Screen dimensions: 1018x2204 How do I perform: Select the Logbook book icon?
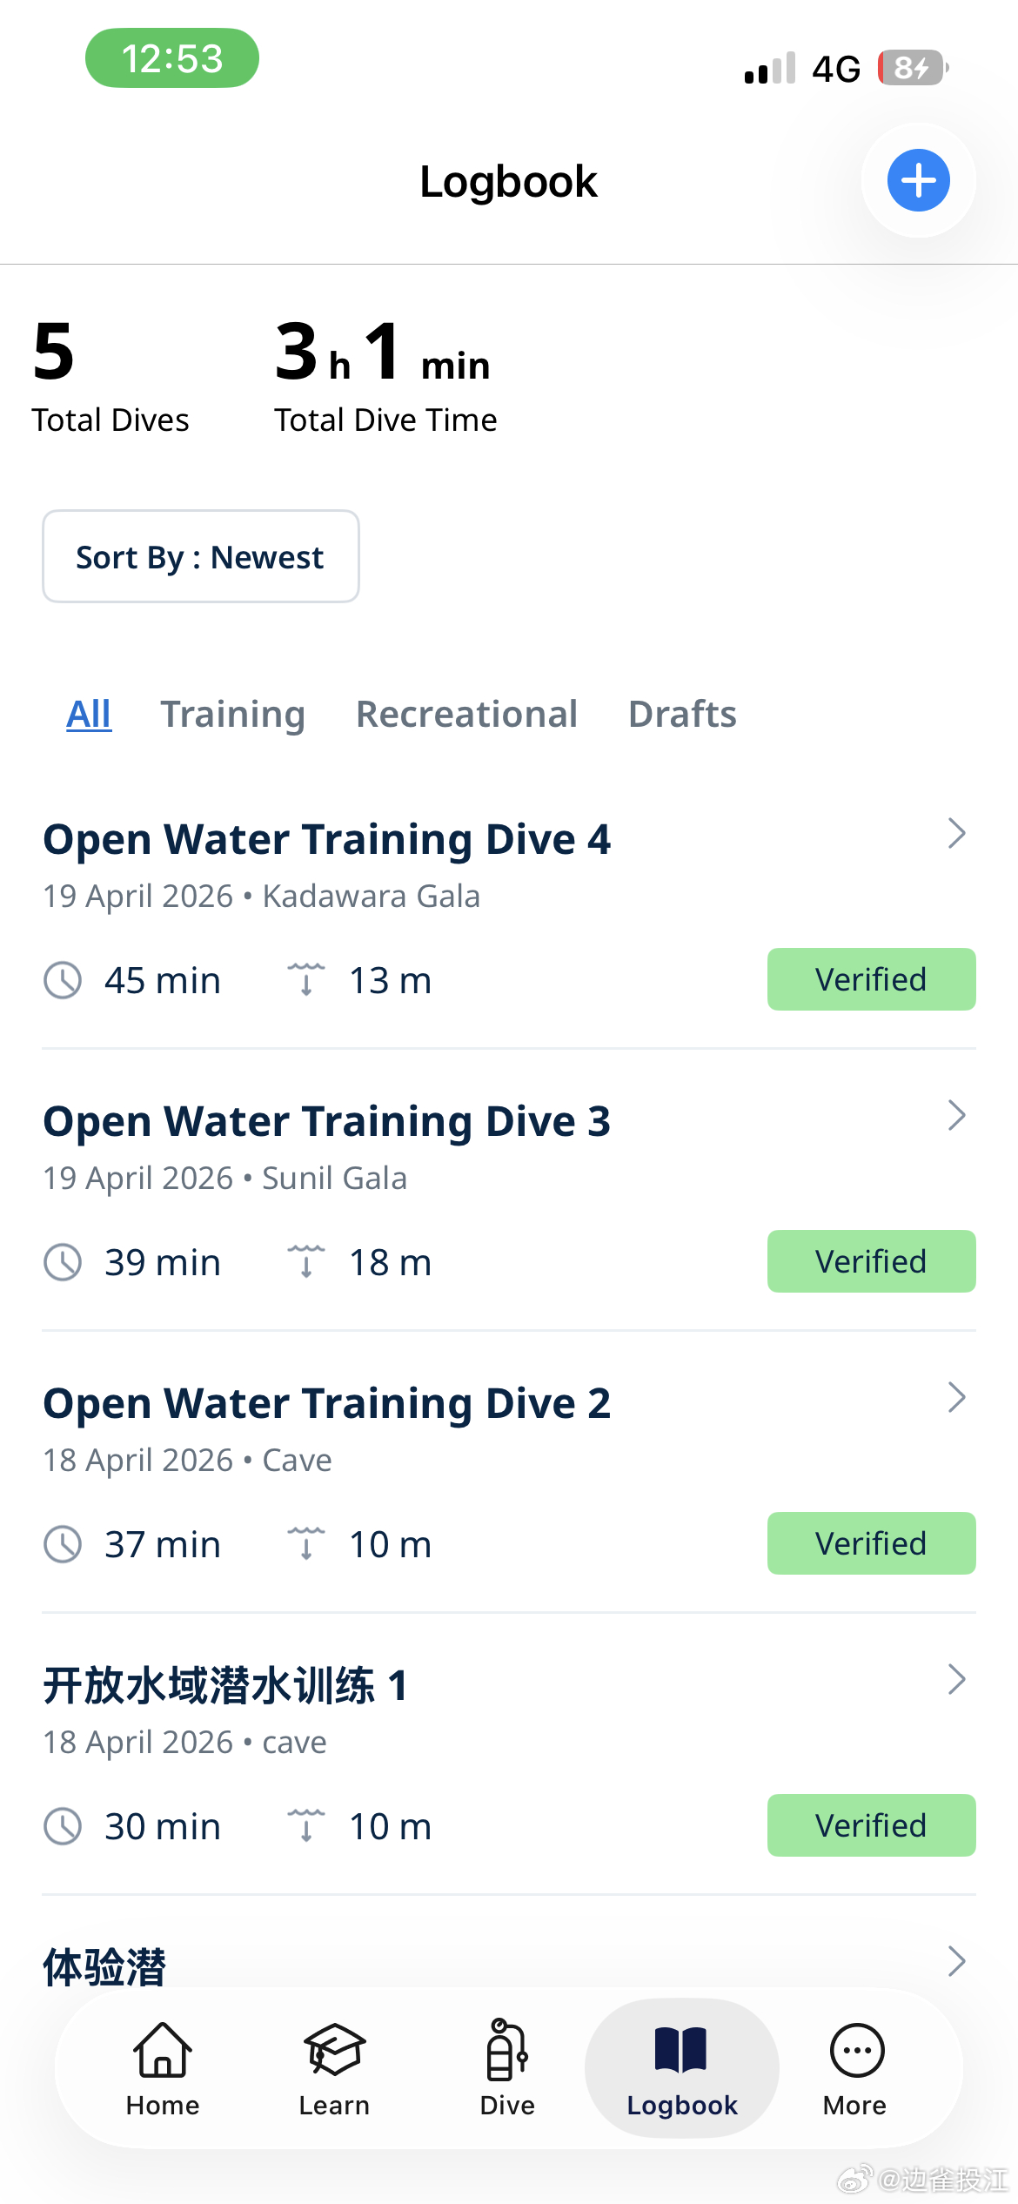pos(681,2049)
